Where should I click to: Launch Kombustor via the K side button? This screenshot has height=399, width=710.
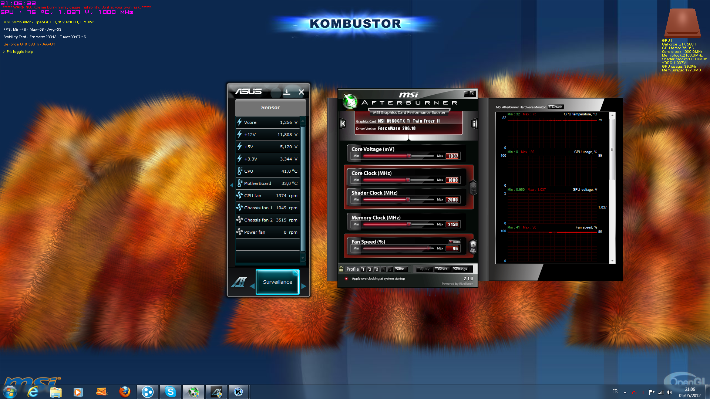pyautogui.click(x=343, y=124)
